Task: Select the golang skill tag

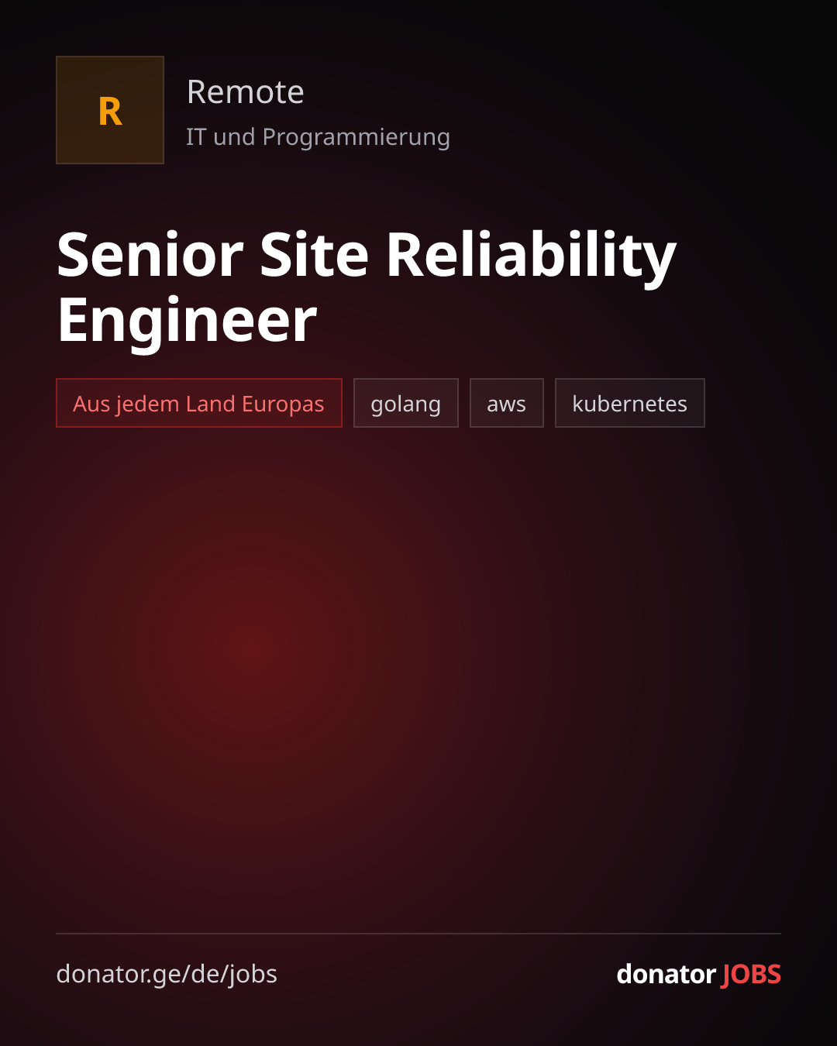Action: tap(406, 403)
